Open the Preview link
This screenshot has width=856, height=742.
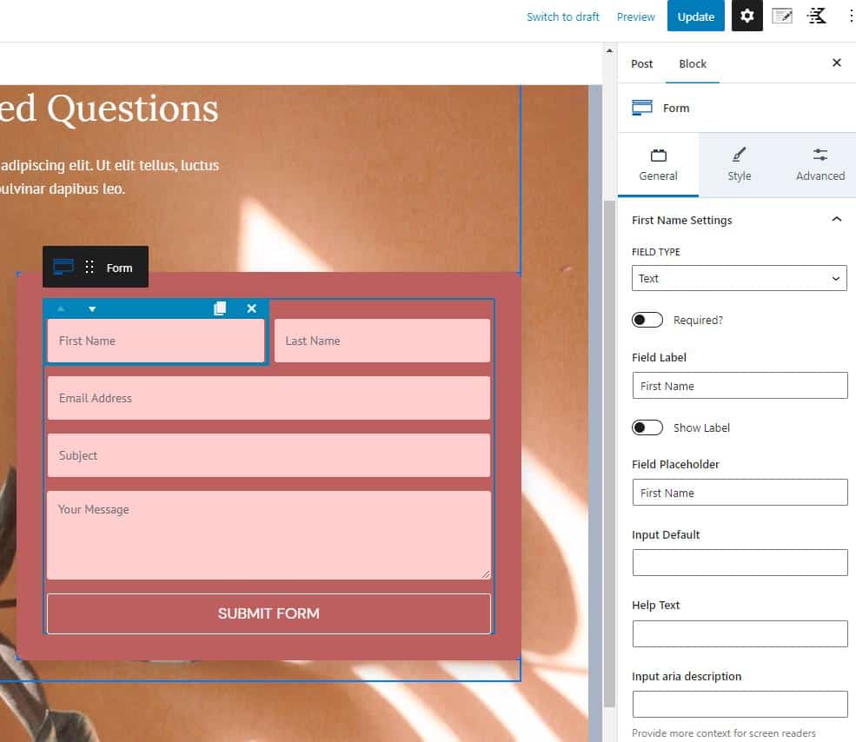pos(635,17)
